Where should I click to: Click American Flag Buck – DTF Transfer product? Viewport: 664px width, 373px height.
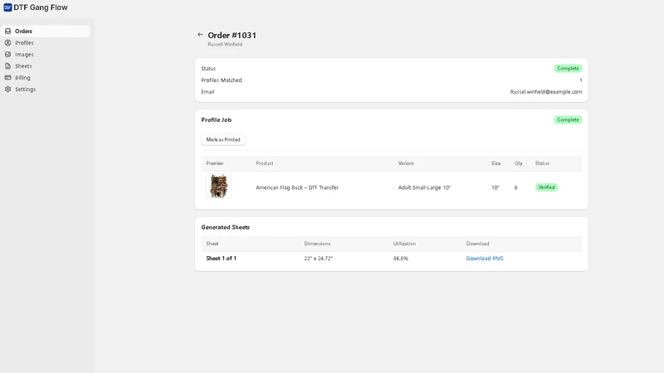(x=297, y=187)
